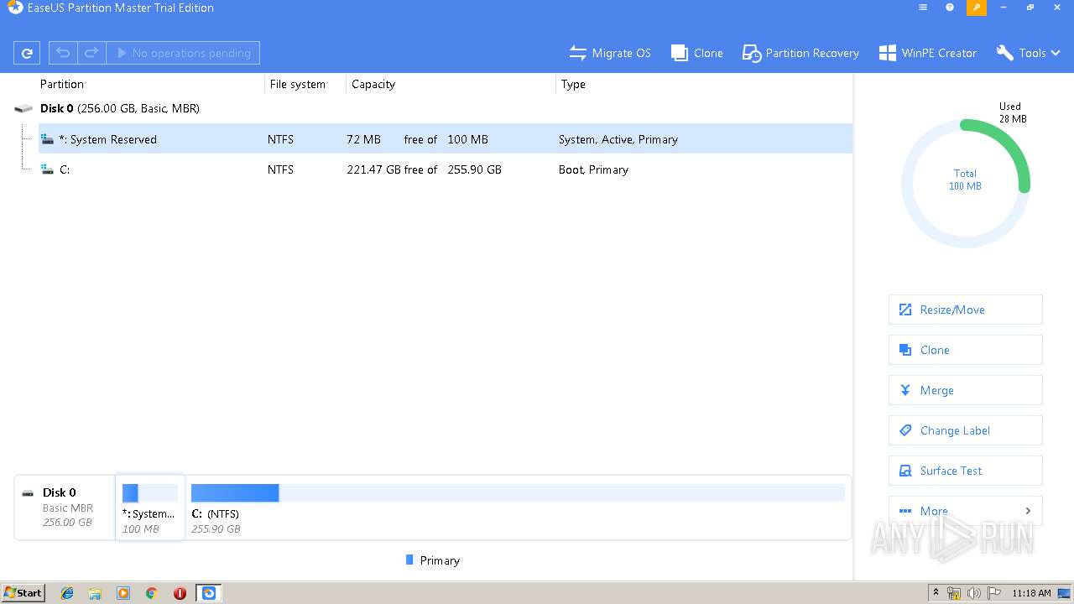This screenshot has width=1074, height=604.
Task: Sort by the Partition column header
Action: (x=62, y=84)
